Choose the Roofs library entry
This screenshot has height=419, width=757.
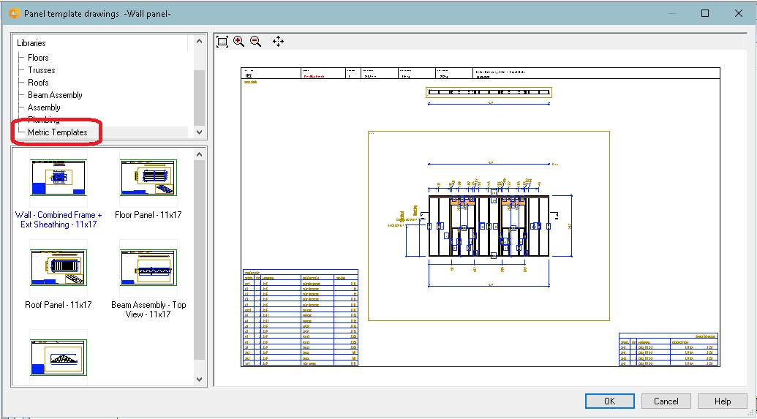[38, 83]
